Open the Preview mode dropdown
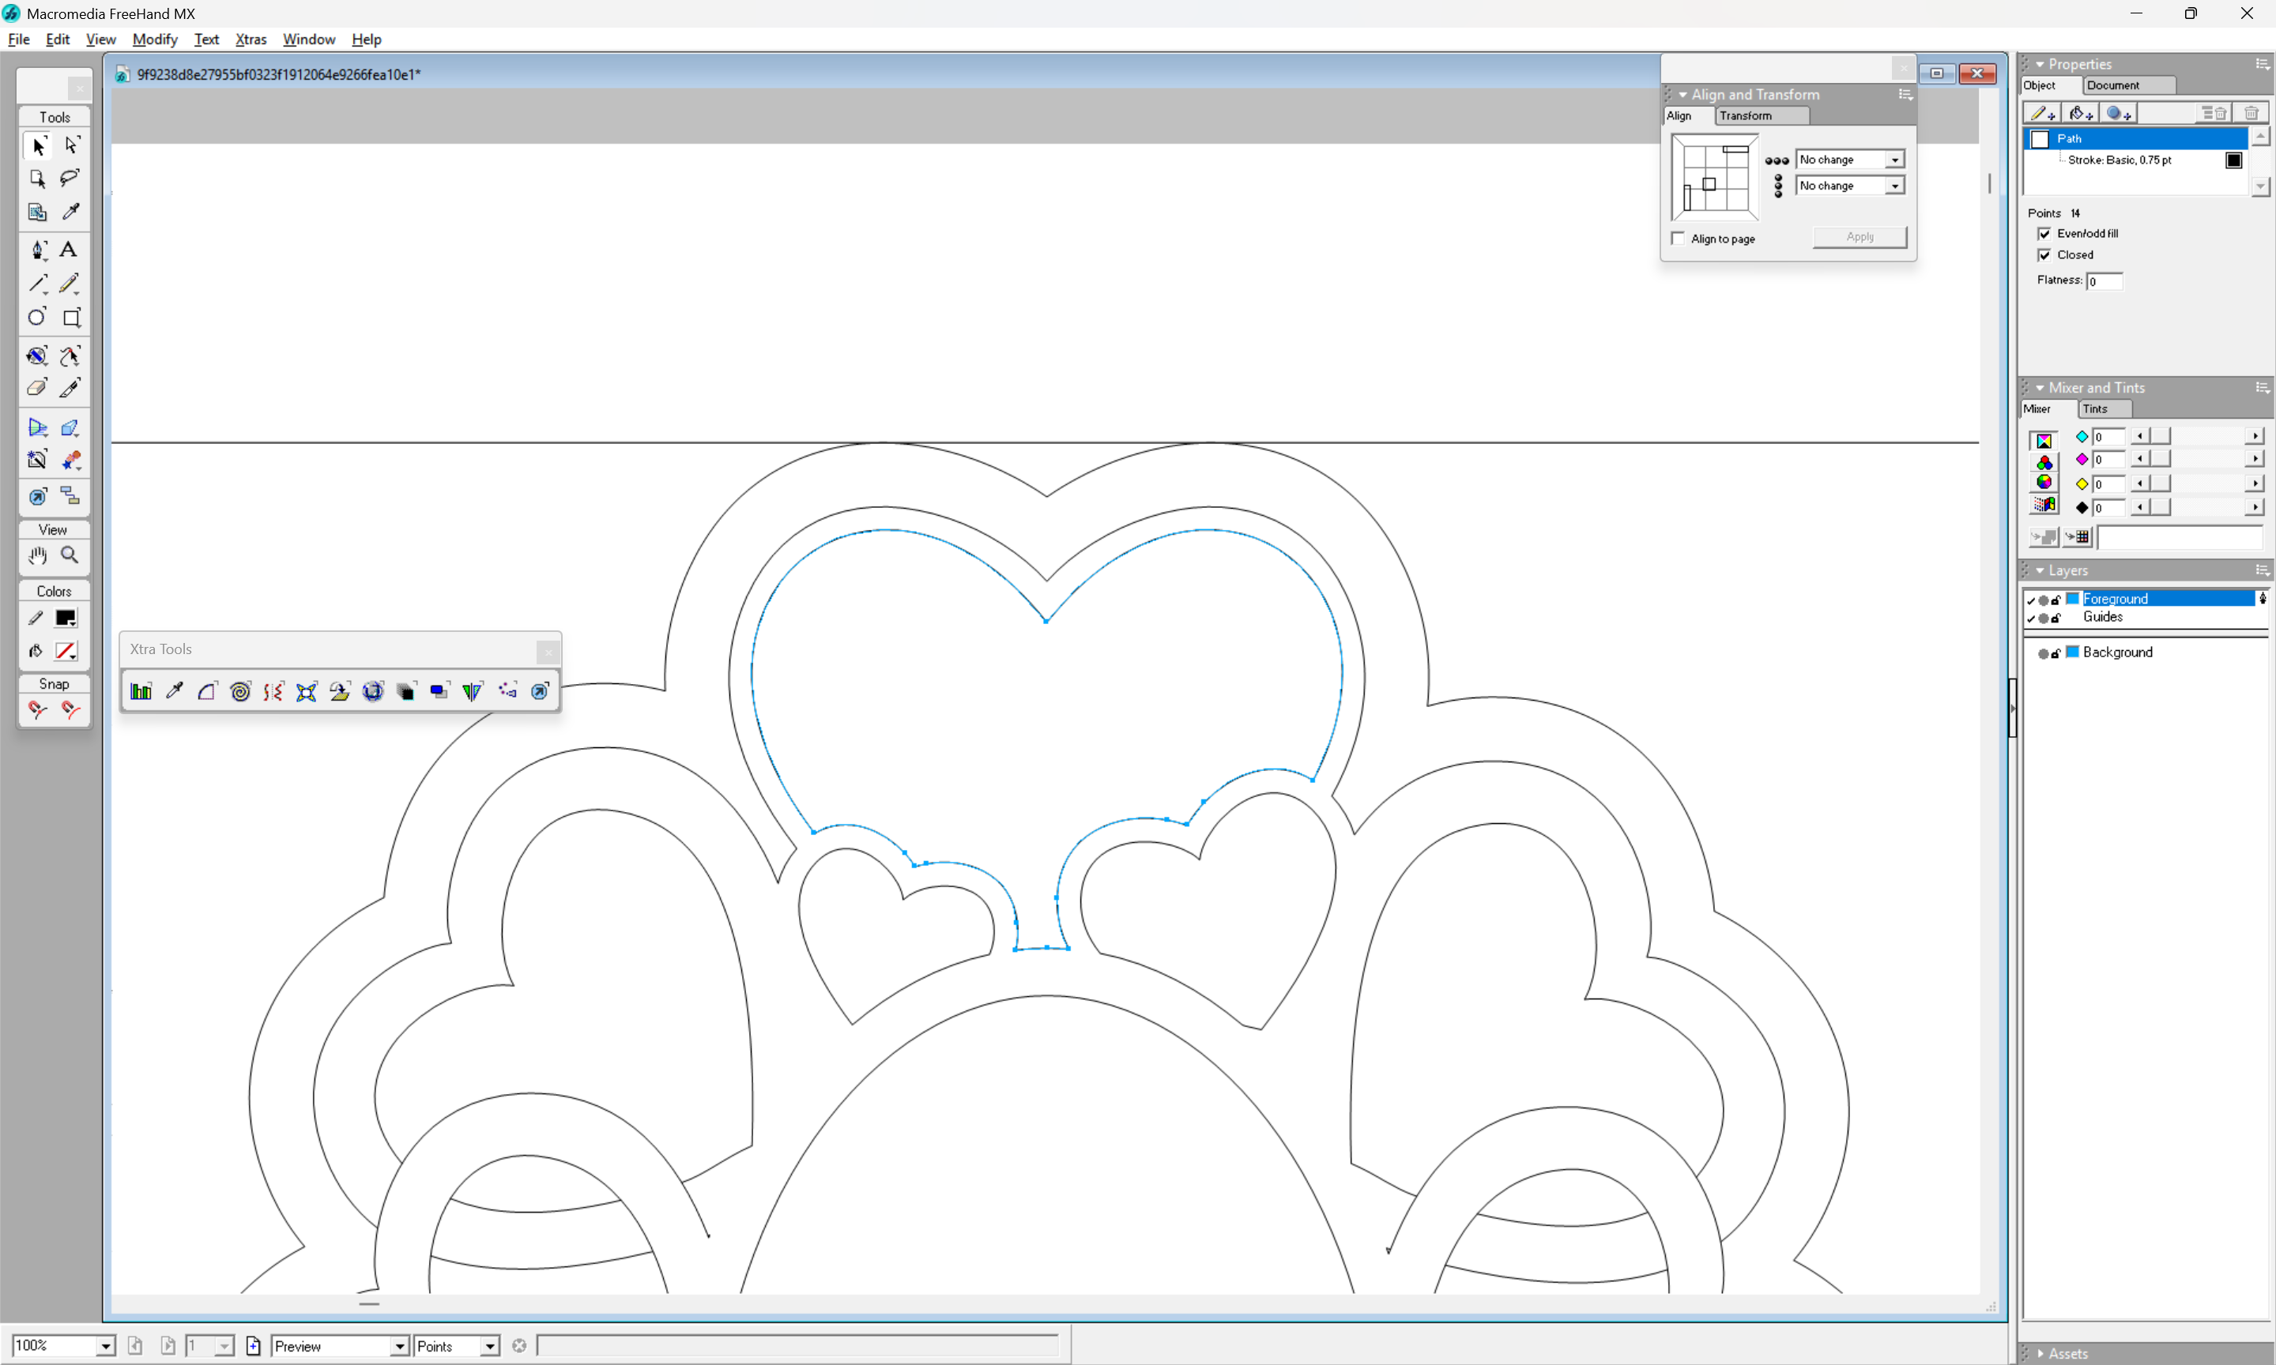This screenshot has width=2276, height=1365. (x=399, y=1346)
